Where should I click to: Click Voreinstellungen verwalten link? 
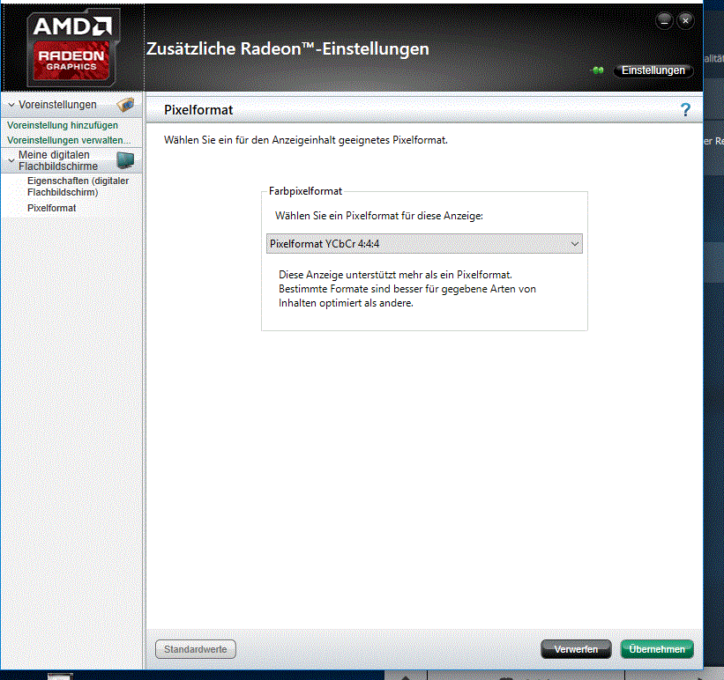69,140
